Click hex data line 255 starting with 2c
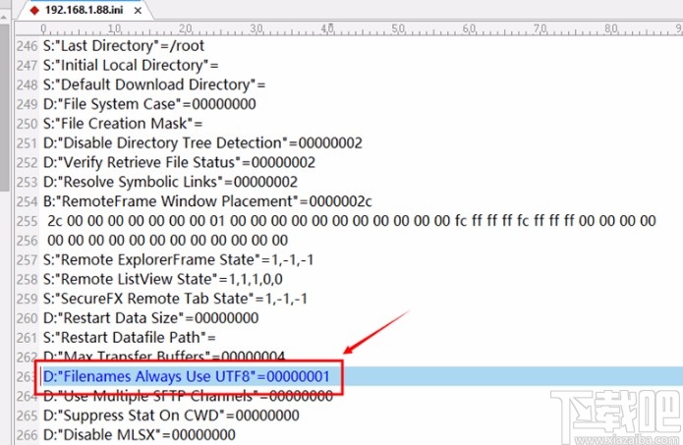Screen dimensions: 683x445 (352, 221)
